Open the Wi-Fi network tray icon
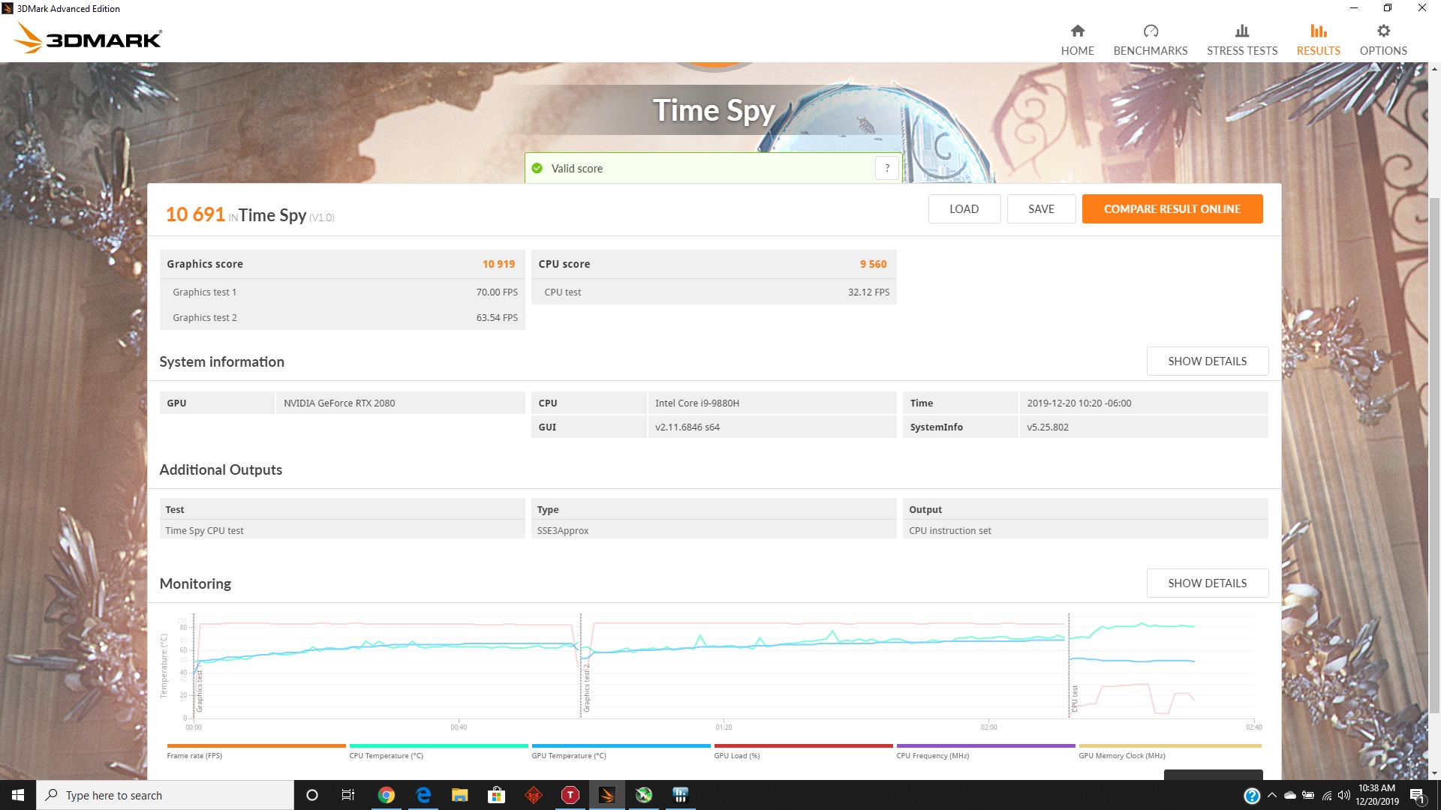Image resolution: width=1441 pixels, height=810 pixels. [x=1327, y=795]
